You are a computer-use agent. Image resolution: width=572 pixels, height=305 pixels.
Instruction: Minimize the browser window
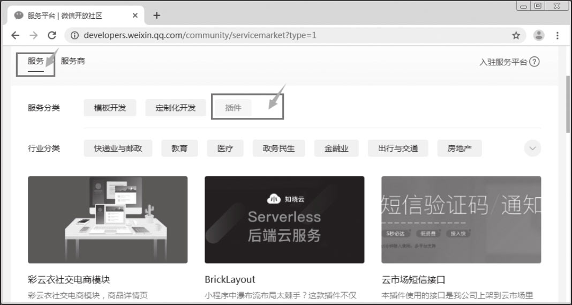tap(523, 6)
